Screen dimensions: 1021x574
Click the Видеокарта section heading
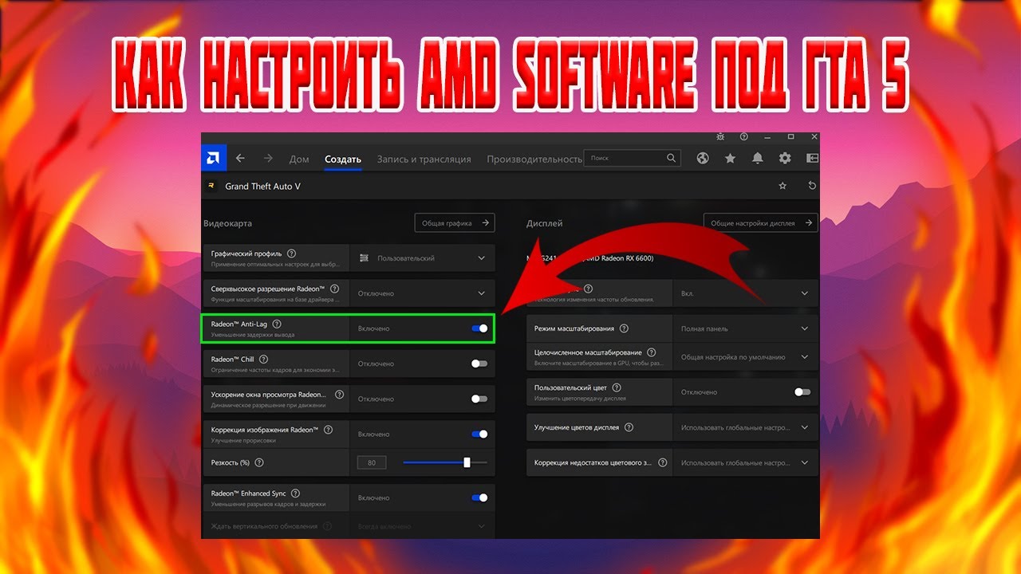point(227,224)
